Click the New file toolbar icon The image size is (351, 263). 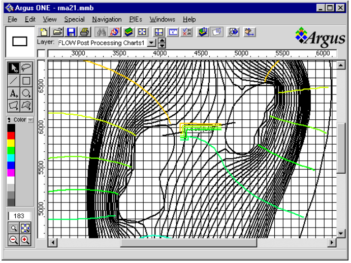44,32
